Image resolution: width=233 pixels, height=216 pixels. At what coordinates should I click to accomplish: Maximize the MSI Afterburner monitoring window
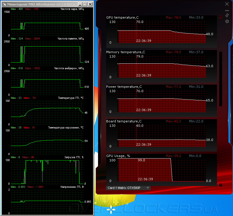point(85,4)
